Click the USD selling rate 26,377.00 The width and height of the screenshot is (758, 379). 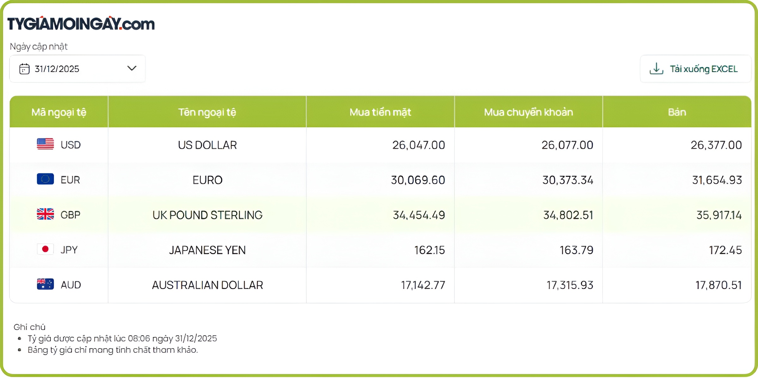pyautogui.click(x=716, y=145)
